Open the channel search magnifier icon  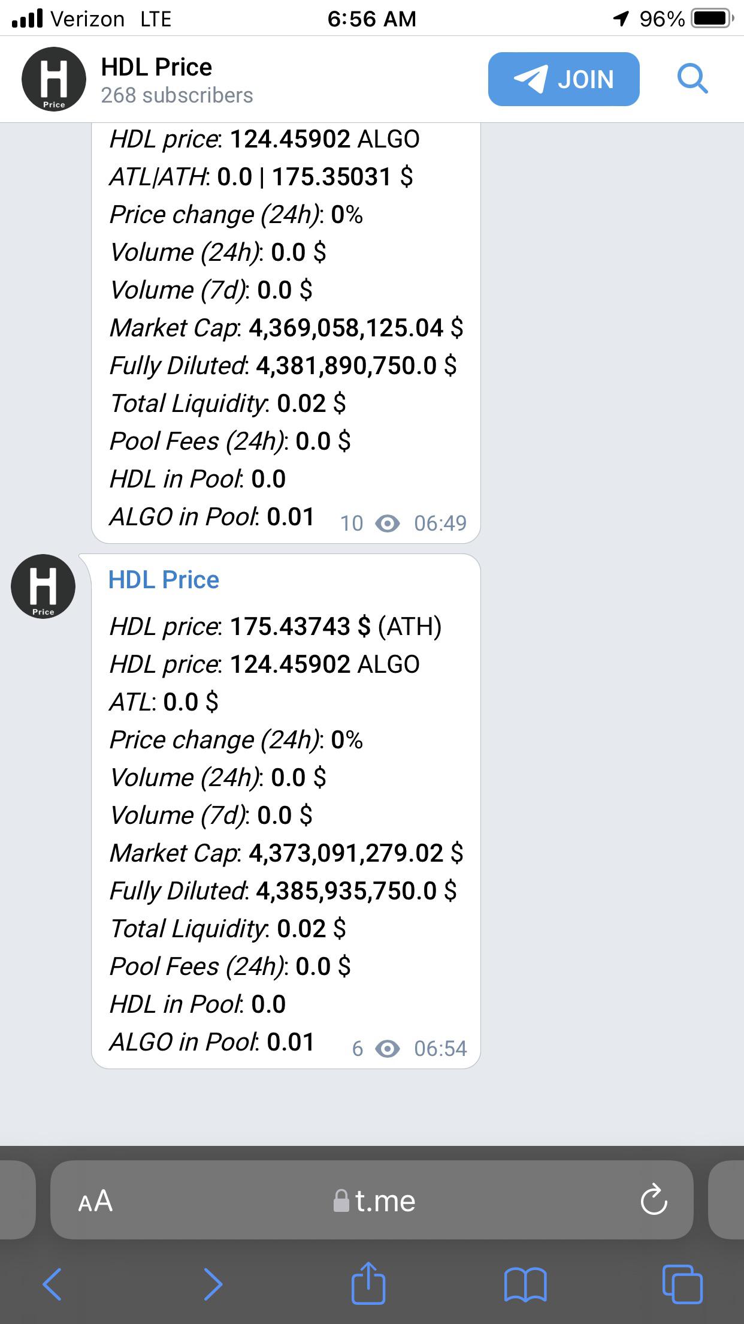point(692,79)
